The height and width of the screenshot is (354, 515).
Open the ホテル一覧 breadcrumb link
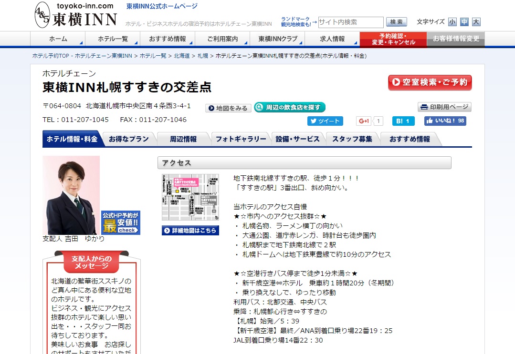pyautogui.click(x=153, y=56)
